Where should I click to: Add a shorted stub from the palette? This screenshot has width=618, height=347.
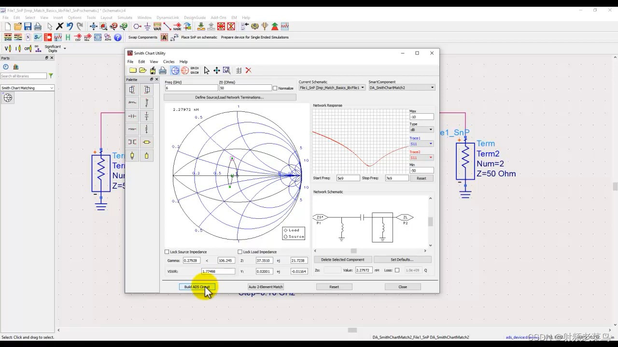coord(132,155)
